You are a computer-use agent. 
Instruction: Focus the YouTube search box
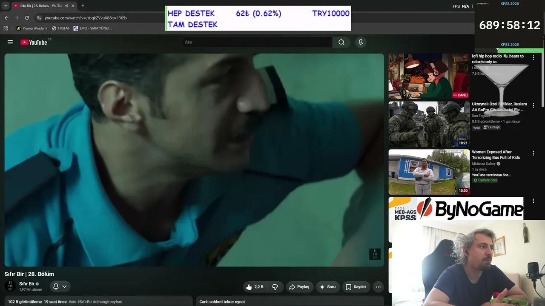point(256,42)
